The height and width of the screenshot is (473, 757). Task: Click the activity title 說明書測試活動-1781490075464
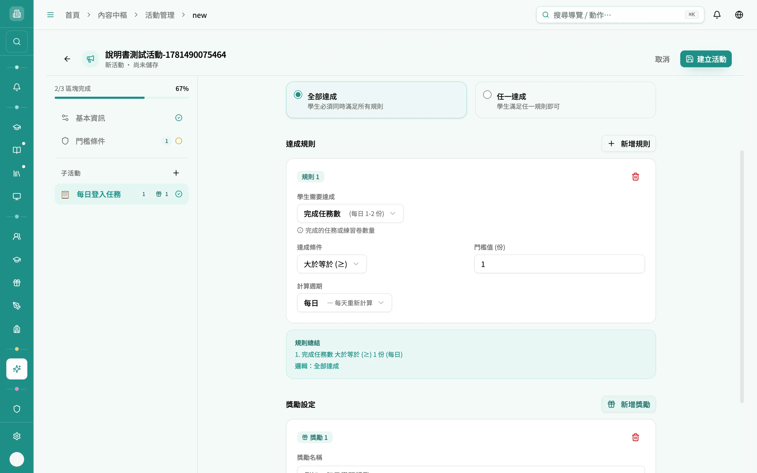[166, 55]
